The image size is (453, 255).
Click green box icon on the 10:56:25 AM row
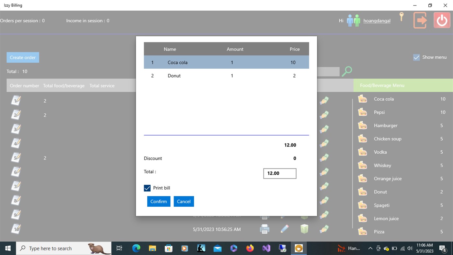[304, 229]
